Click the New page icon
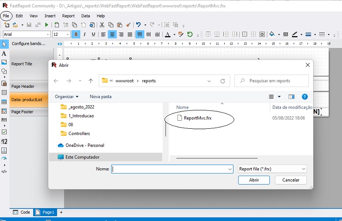Viewport: 342px width, 221px height. tap(57, 25)
